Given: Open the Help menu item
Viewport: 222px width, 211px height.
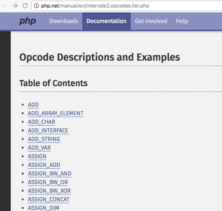Looking at the screenshot, I should pos(182,21).
